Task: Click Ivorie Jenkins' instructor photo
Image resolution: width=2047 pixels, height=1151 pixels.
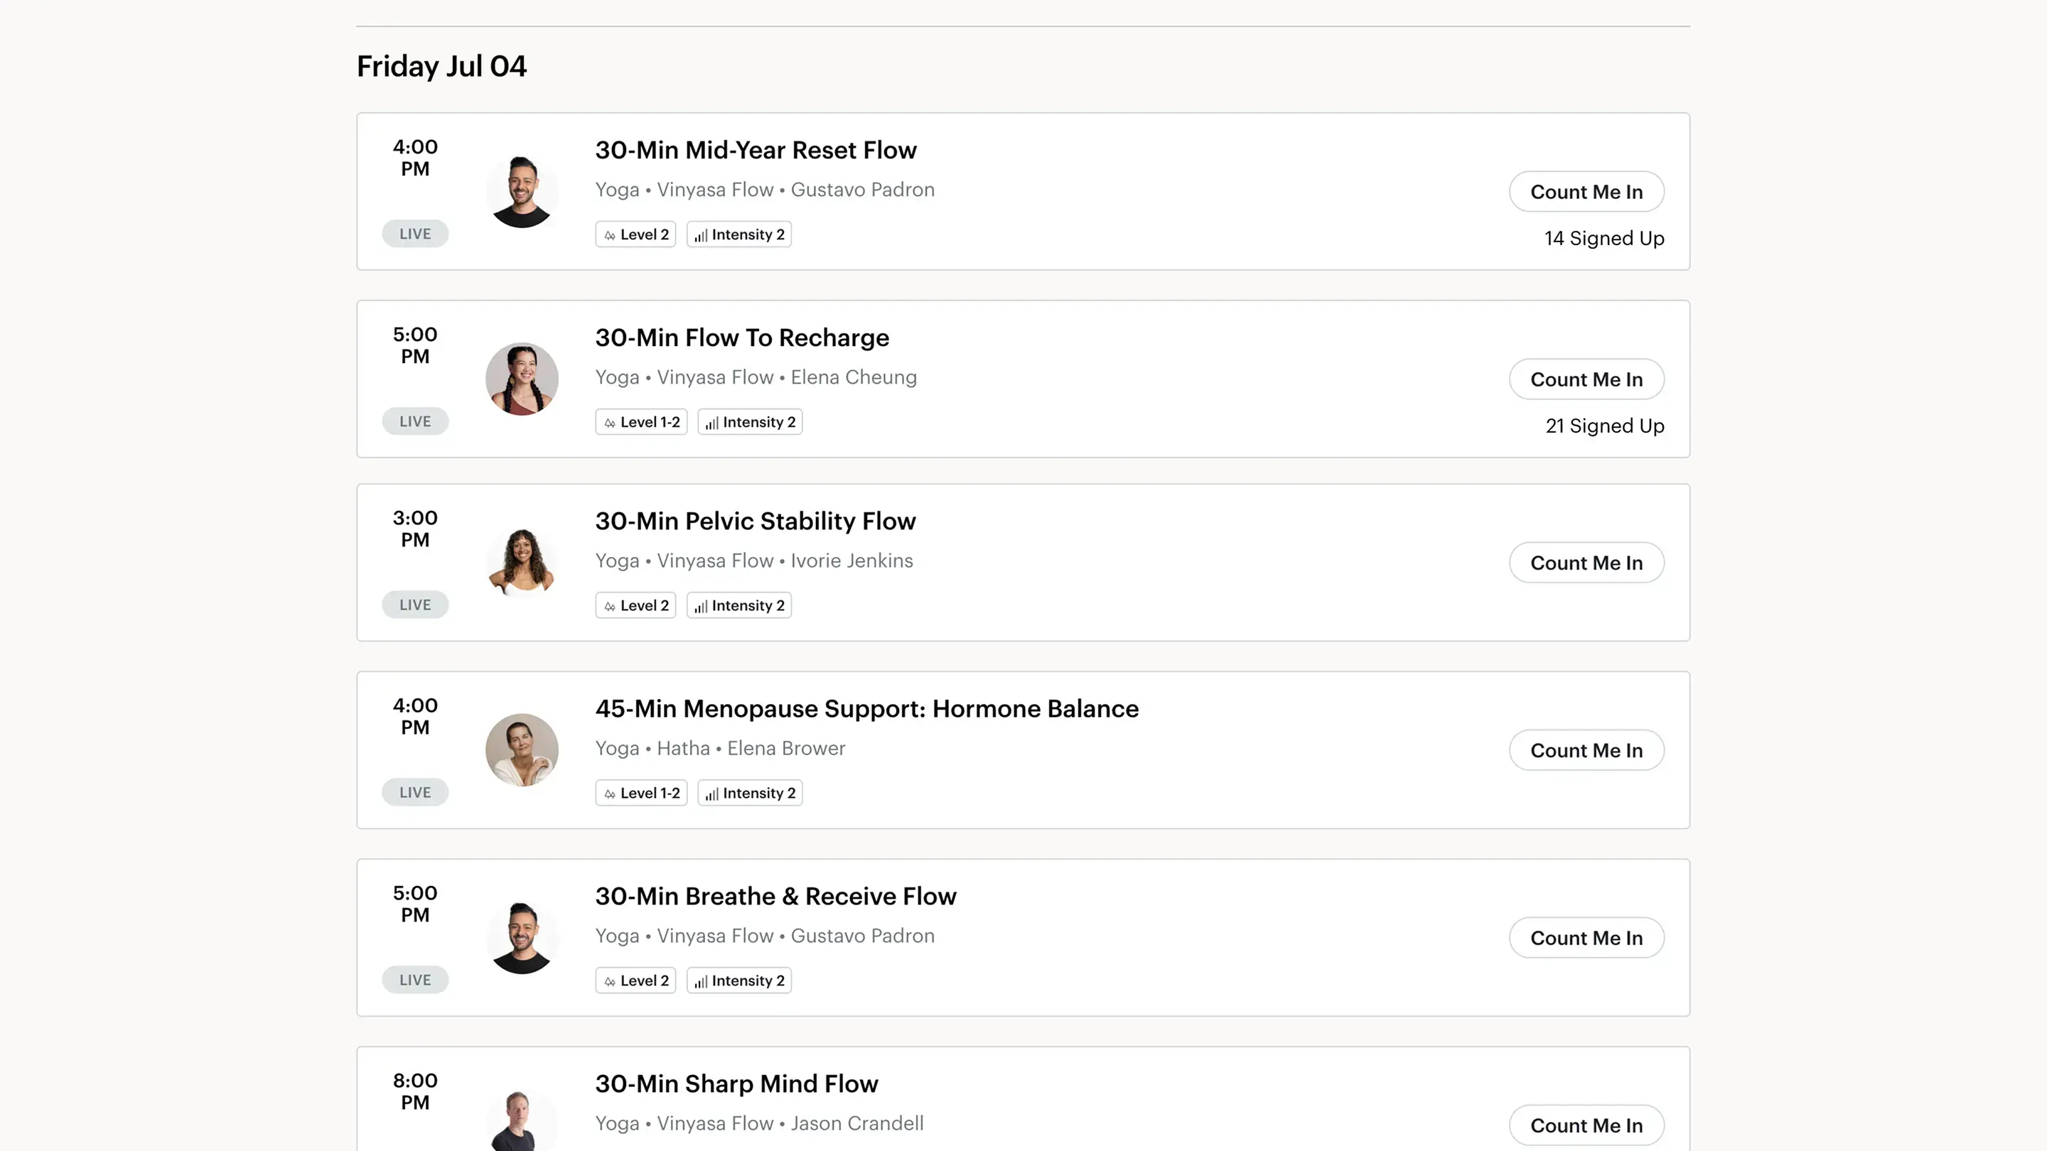Action: pyautogui.click(x=521, y=563)
